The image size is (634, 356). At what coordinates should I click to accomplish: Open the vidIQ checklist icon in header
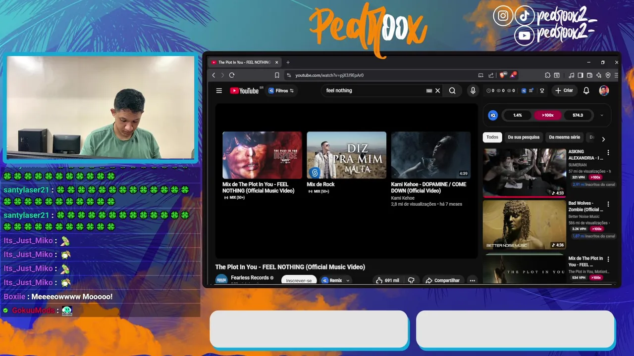pos(531,90)
